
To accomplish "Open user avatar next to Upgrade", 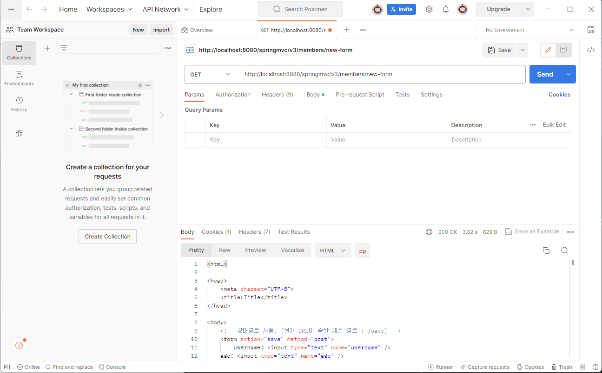I will click(463, 9).
